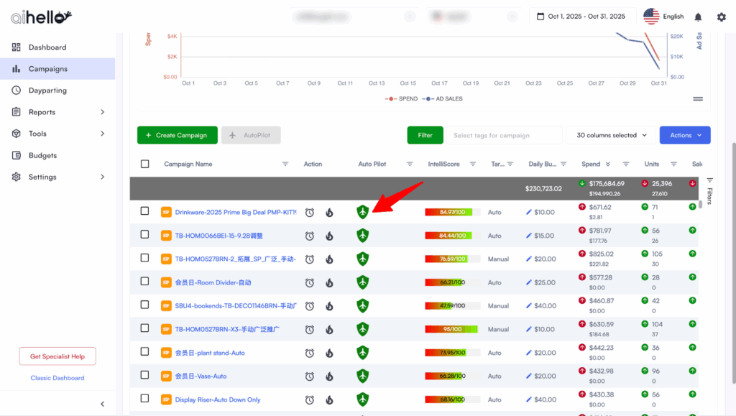Click filter icon in Campaign Name column
The height and width of the screenshot is (416, 736).
(x=285, y=164)
